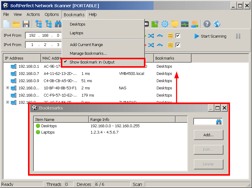252x188 pixels.
Task: Select the Desktops row in the bookmarks list
Action: coord(110,126)
